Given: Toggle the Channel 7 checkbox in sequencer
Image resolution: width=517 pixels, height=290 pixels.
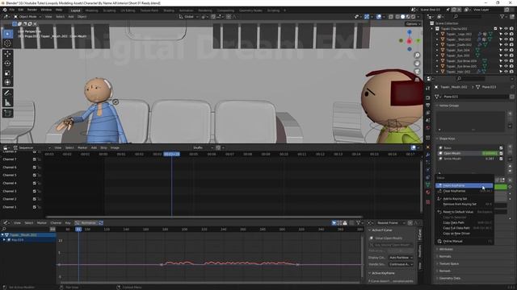Looking at the screenshot, I should (x=34, y=159).
